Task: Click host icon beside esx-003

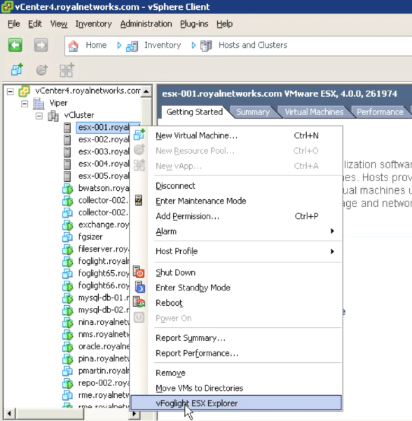Action: [67, 152]
